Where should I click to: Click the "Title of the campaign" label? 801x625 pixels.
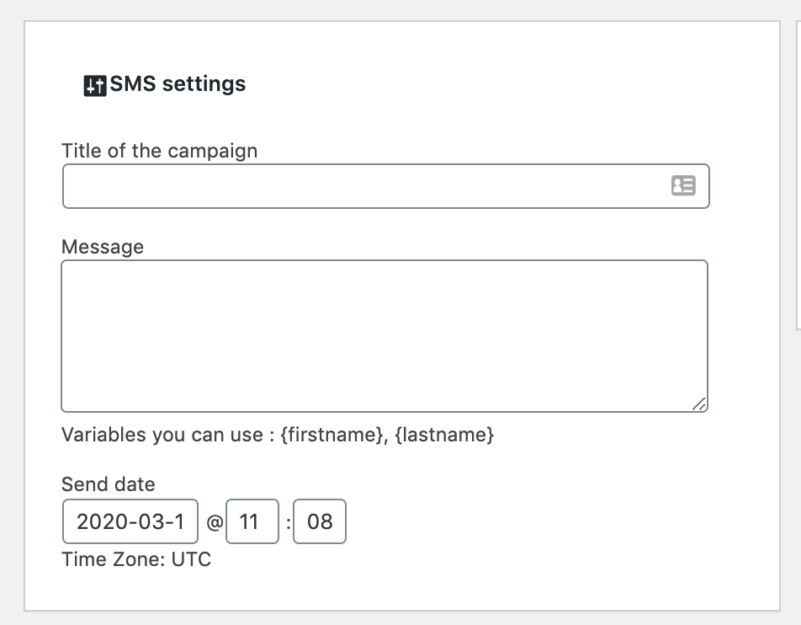(159, 151)
